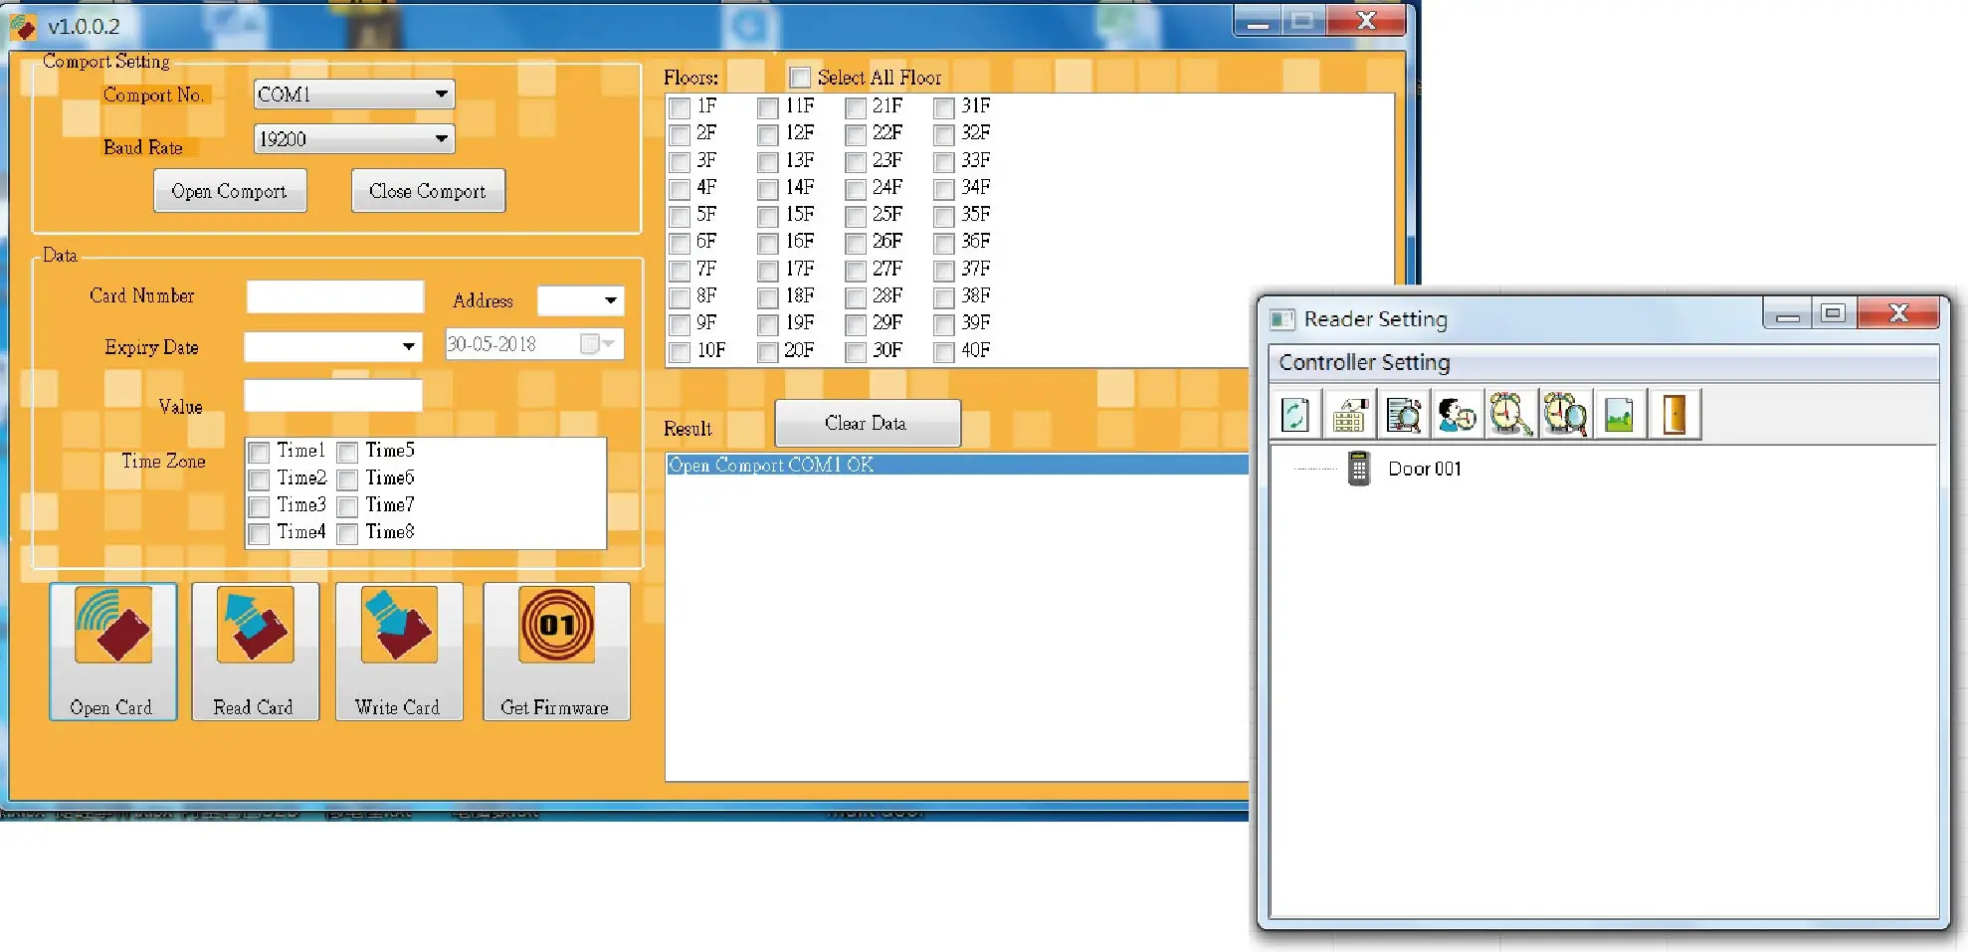
Task: Click the alarm clock with pencil icon
Action: pyautogui.click(x=1510, y=415)
